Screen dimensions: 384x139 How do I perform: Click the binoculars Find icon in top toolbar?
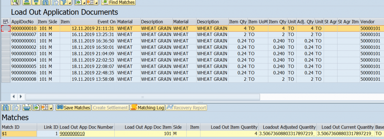pos(45,2)
